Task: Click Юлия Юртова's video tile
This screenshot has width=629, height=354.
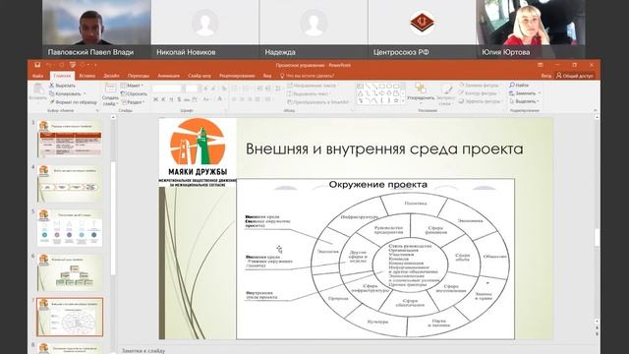Action: tap(531, 29)
